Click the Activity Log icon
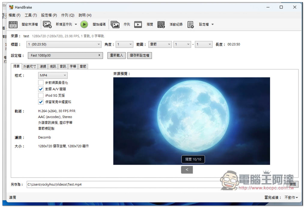This screenshot has height=208, width=305. [161, 24]
